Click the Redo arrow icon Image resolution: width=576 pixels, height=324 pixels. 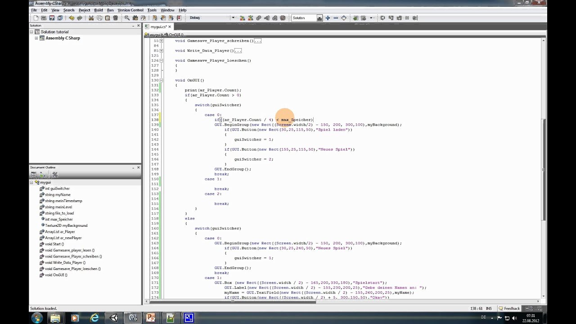click(80, 18)
